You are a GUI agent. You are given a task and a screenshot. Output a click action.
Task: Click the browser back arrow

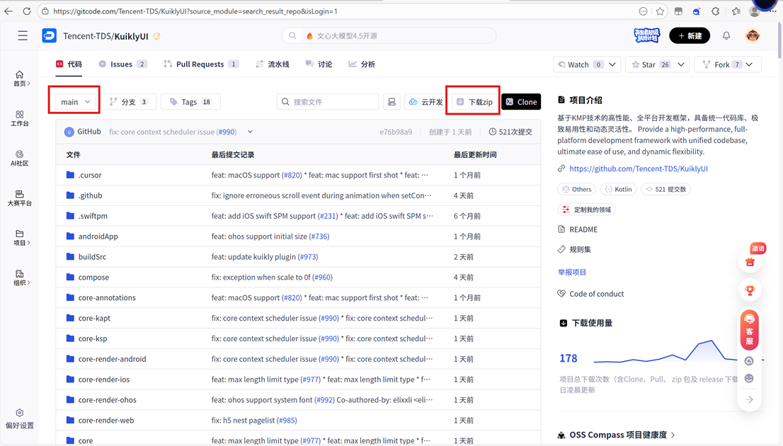8,11
